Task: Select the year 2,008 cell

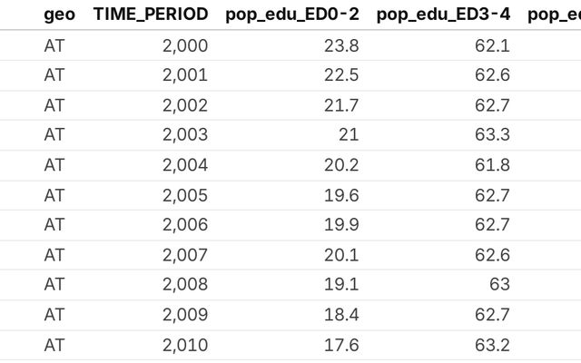Action: coord(185,285)
